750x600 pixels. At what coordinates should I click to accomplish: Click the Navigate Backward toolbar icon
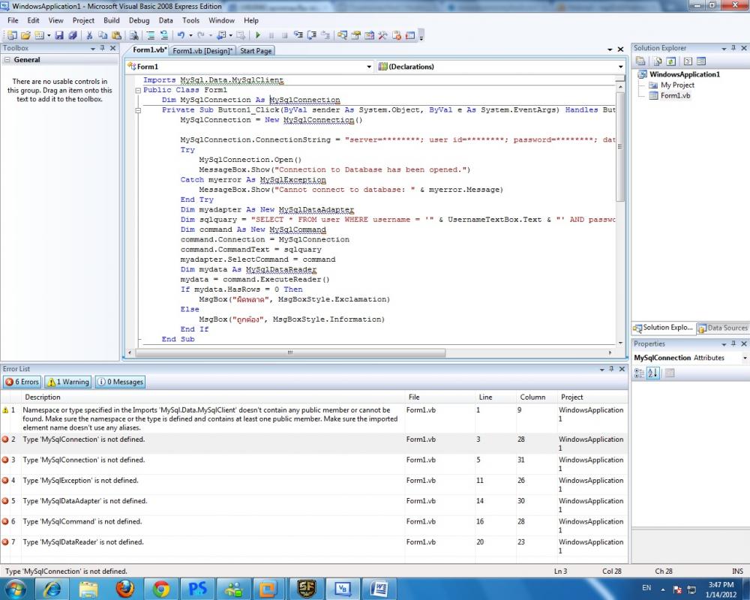pyautogui.click(x=221, y=35)
